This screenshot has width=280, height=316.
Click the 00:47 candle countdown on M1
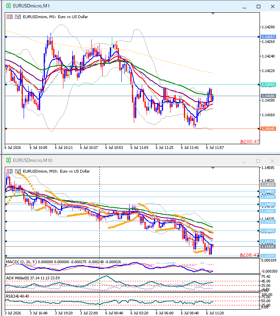(x=249, y=141)
